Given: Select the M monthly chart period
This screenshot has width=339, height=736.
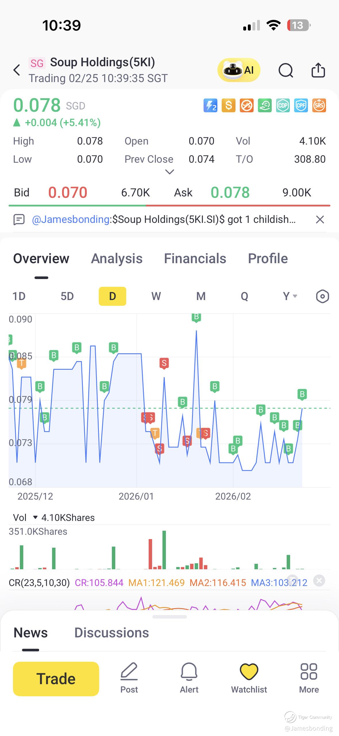Looking at the screenshot, I should pyautogui.click(x=201, y=296).
